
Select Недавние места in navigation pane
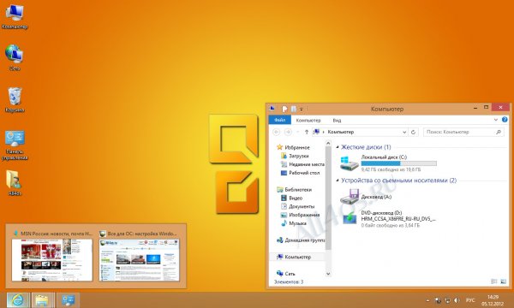point(307,164)
